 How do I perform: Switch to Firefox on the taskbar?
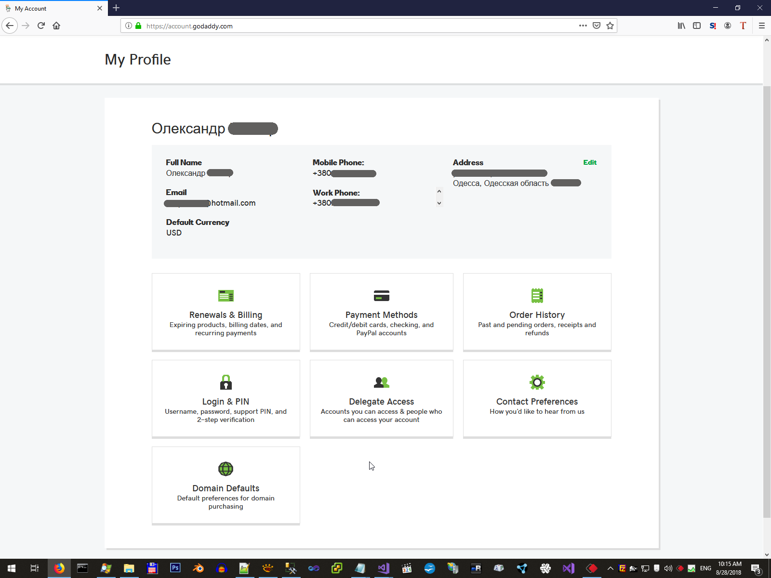pos(59,568)
